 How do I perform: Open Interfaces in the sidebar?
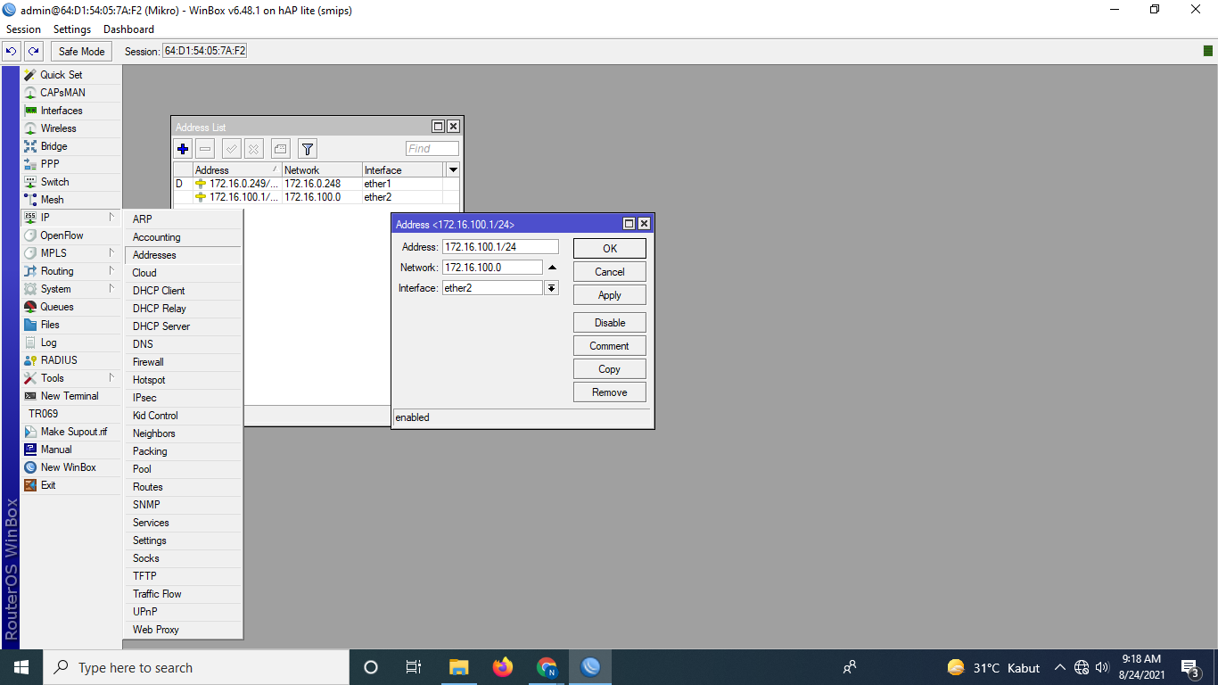pyautogui.click(x=70, y=111)
